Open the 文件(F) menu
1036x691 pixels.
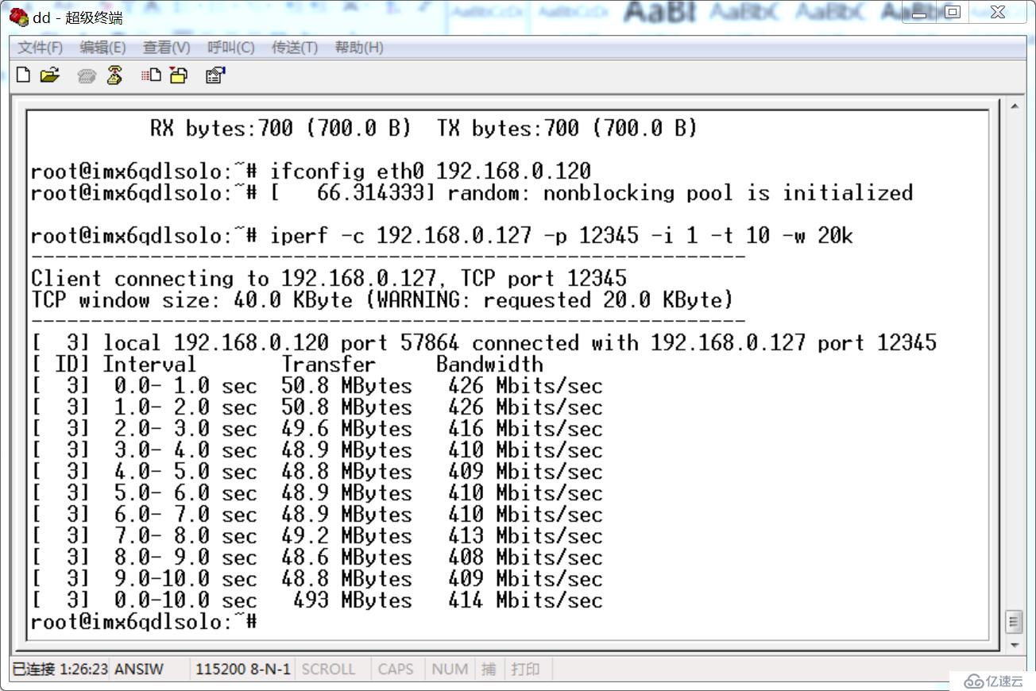(x=41, y=48)
